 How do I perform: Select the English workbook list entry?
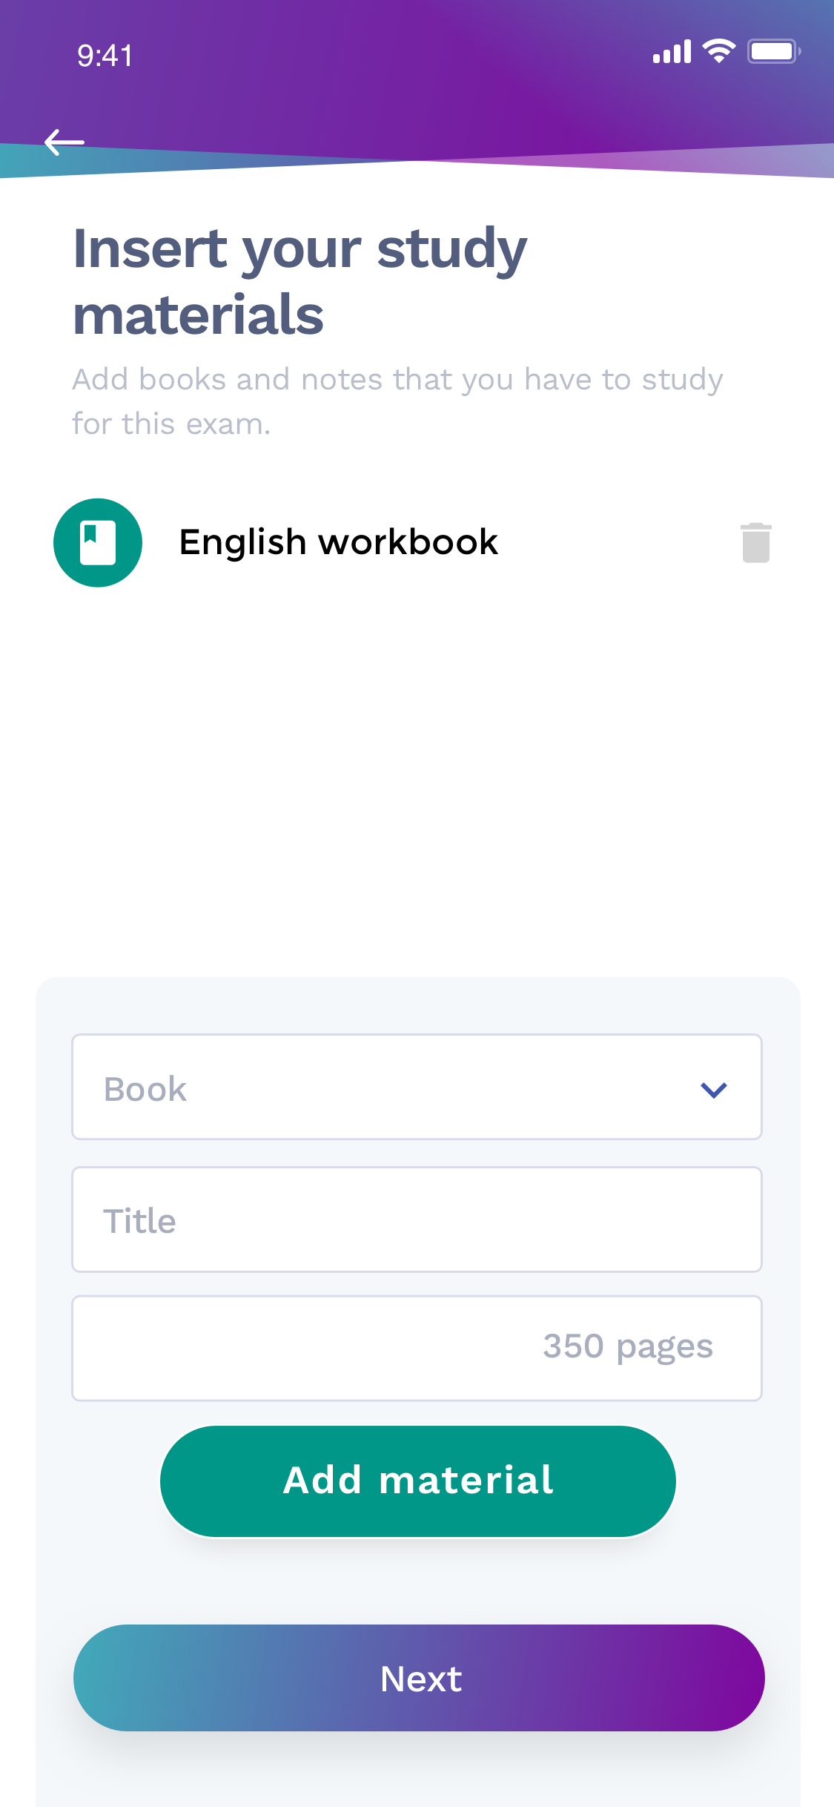click(338, 542)
